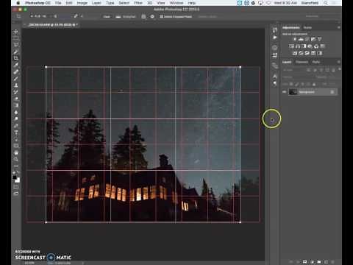
Task: Switch to the Channels tab
Action: [302, 62]
